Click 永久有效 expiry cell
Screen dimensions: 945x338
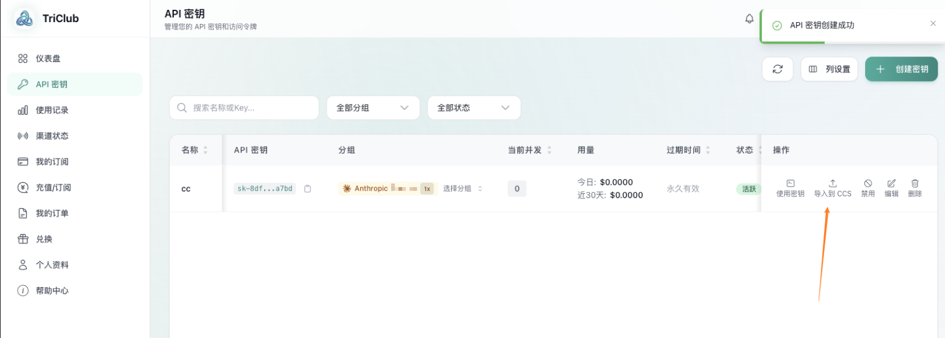click(x=683, y=189)
